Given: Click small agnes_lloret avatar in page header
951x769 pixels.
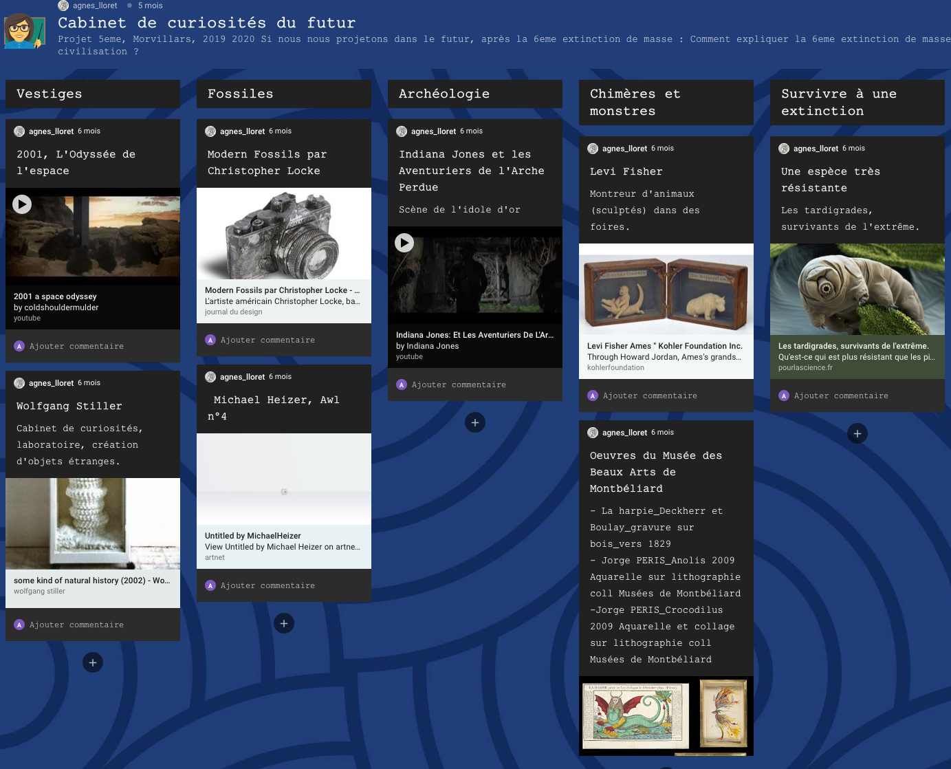Looking at the screenshot, I should (x=63, y=6).
